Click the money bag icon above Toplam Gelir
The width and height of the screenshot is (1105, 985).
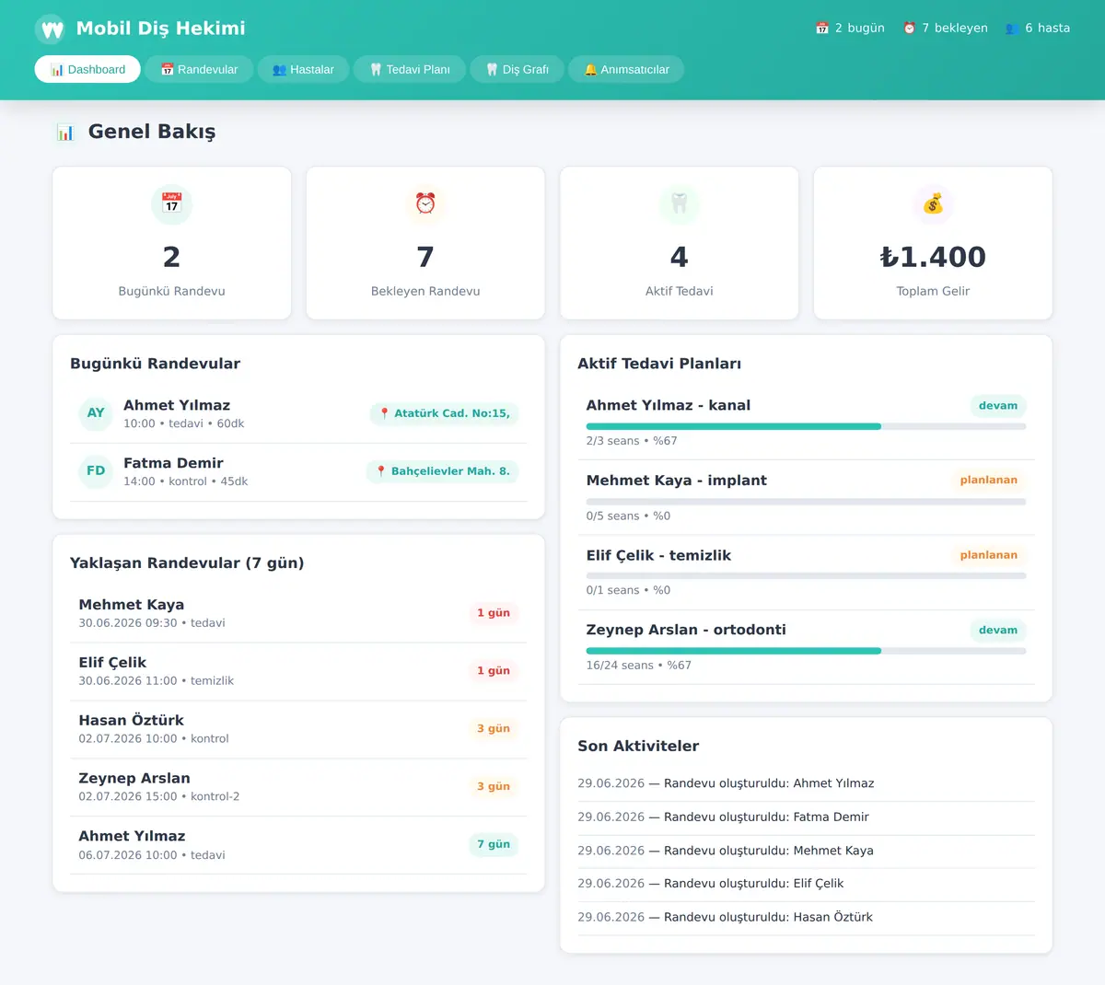pyautogui.click(x=933, y=203)
